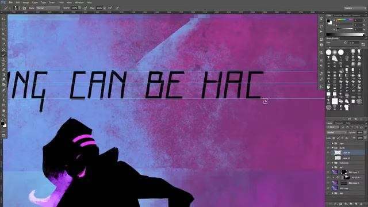Select the Gradient tool
The width and height of the screenshot is (368, 207).
(3, 75)
